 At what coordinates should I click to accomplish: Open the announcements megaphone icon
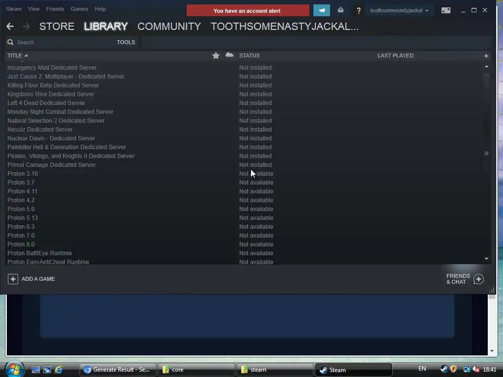321,10
